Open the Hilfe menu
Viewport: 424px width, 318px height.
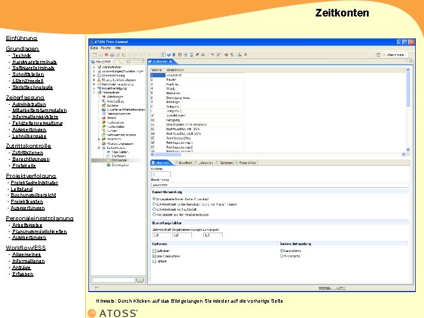pos(118,48)
